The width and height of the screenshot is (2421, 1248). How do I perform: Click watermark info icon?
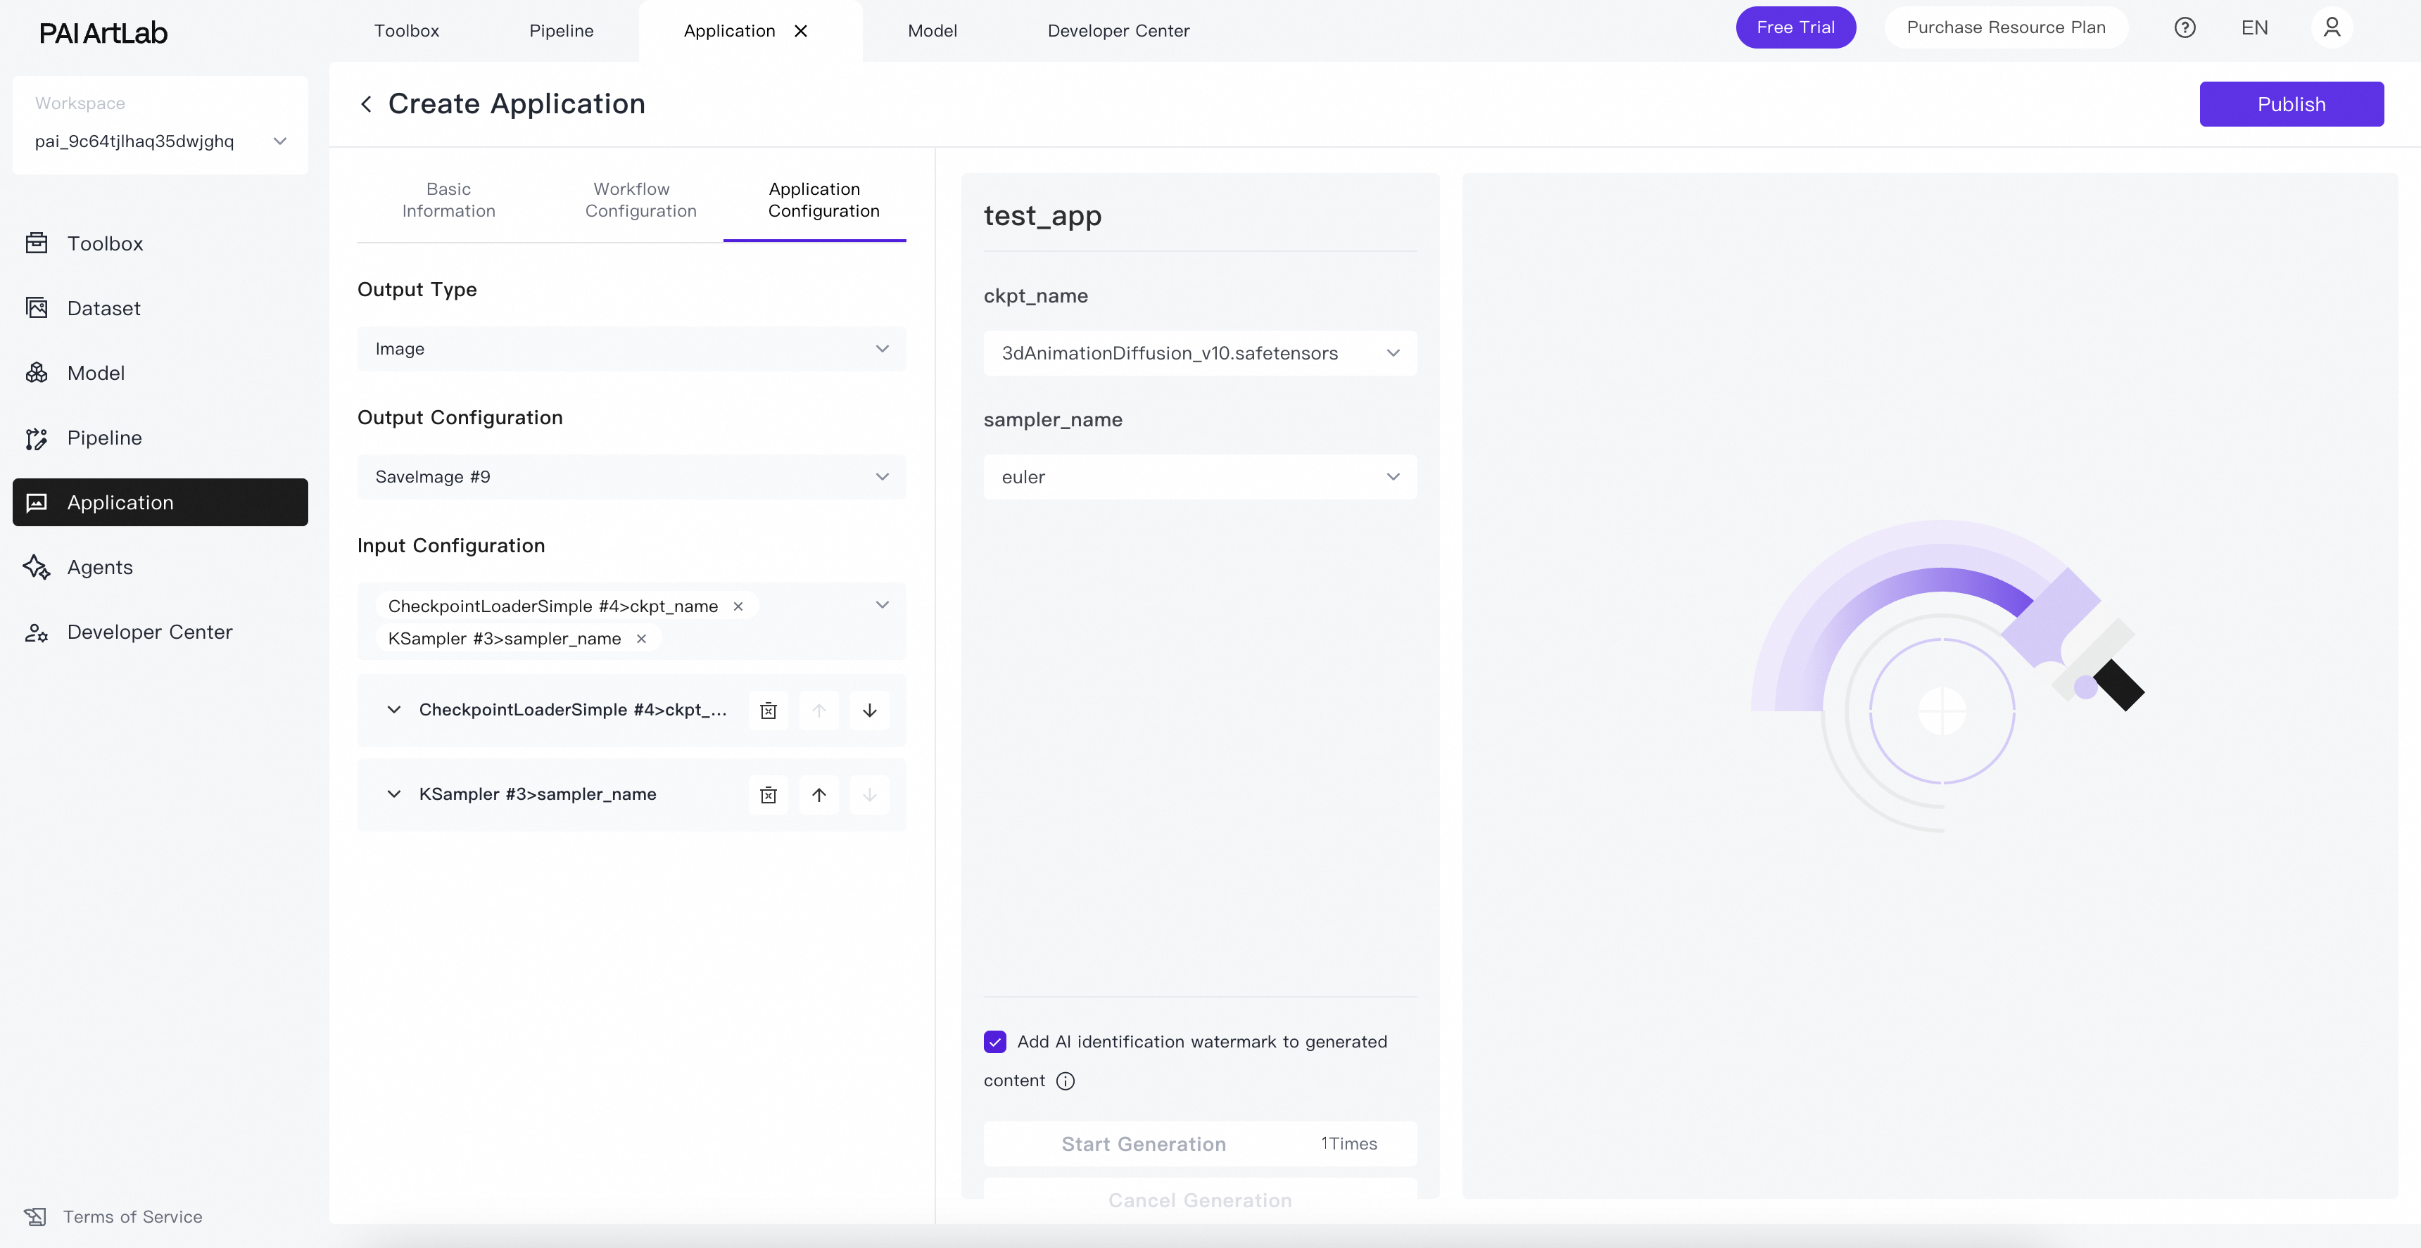(x=1065, y=1081)
